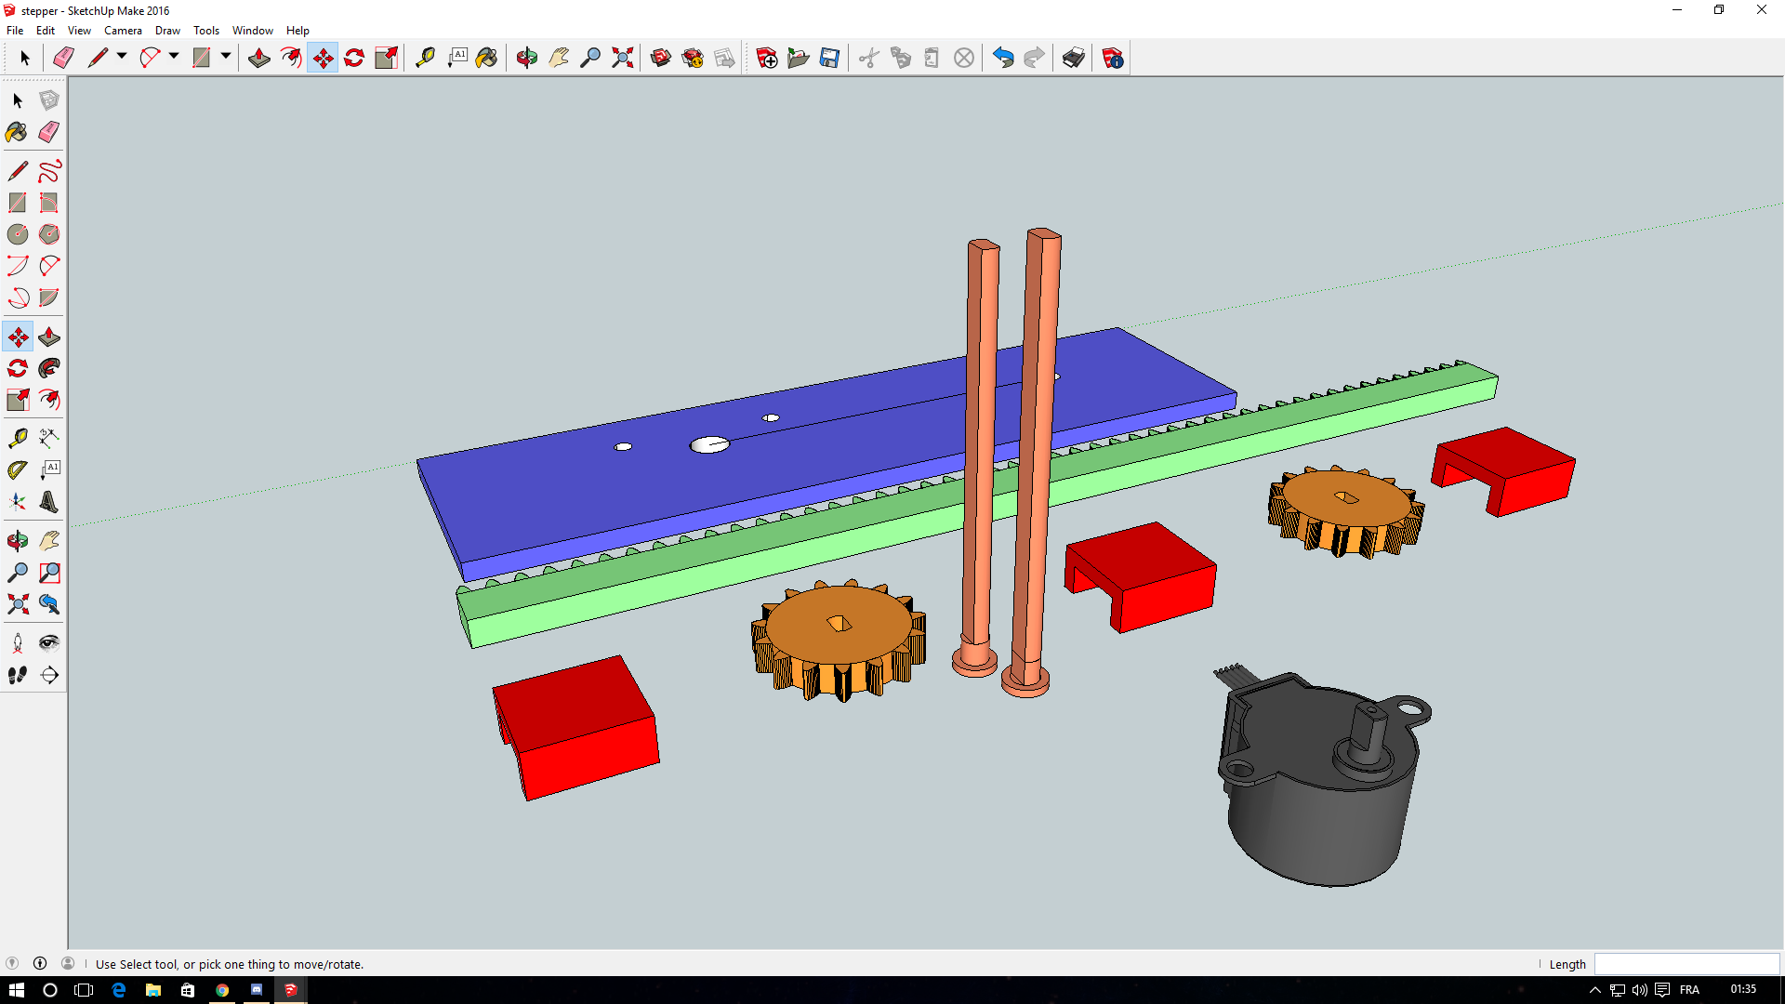Select Tape Measure in top toolbar
Viewport: 1785px width, 1004px height.
(x=425, y=58)
